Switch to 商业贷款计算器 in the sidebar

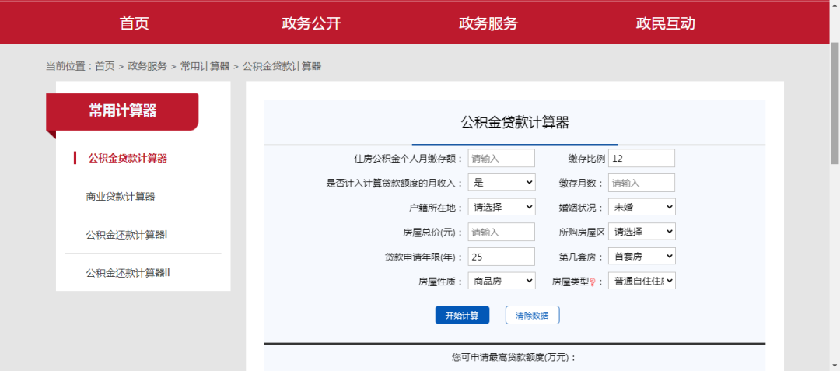pos(121,197)
